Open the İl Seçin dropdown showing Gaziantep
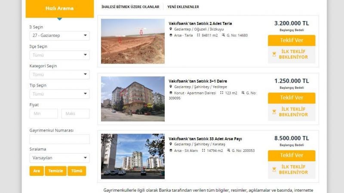 pyautogui.click(x=59, y=36)
